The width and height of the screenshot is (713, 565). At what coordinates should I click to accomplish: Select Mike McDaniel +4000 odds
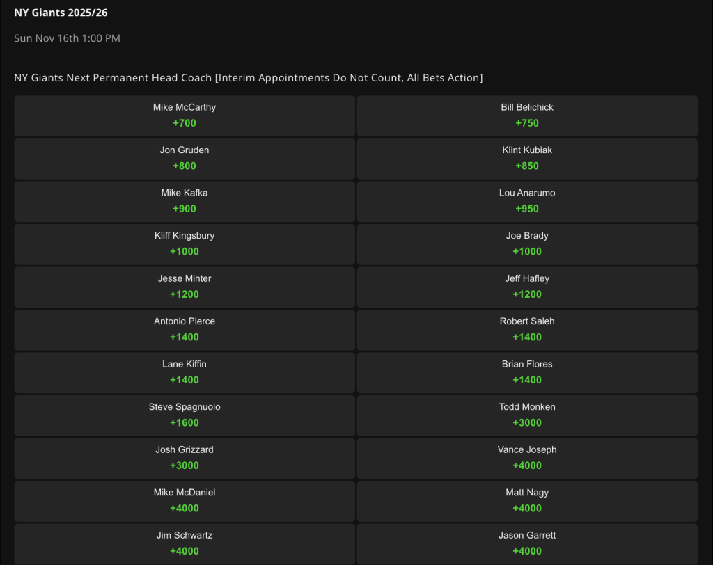click(184, 501)
